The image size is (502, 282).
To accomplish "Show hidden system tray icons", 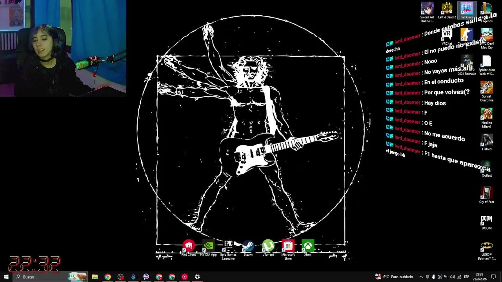I will (x=421, y=277).
